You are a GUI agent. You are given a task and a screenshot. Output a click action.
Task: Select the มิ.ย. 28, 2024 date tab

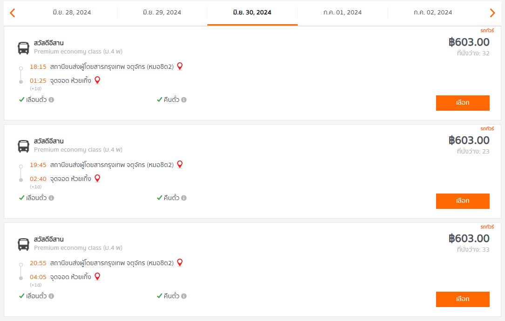[72, 12]
